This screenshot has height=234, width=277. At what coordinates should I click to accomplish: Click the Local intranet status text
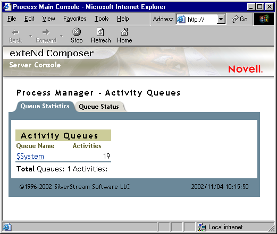[225, 227]
